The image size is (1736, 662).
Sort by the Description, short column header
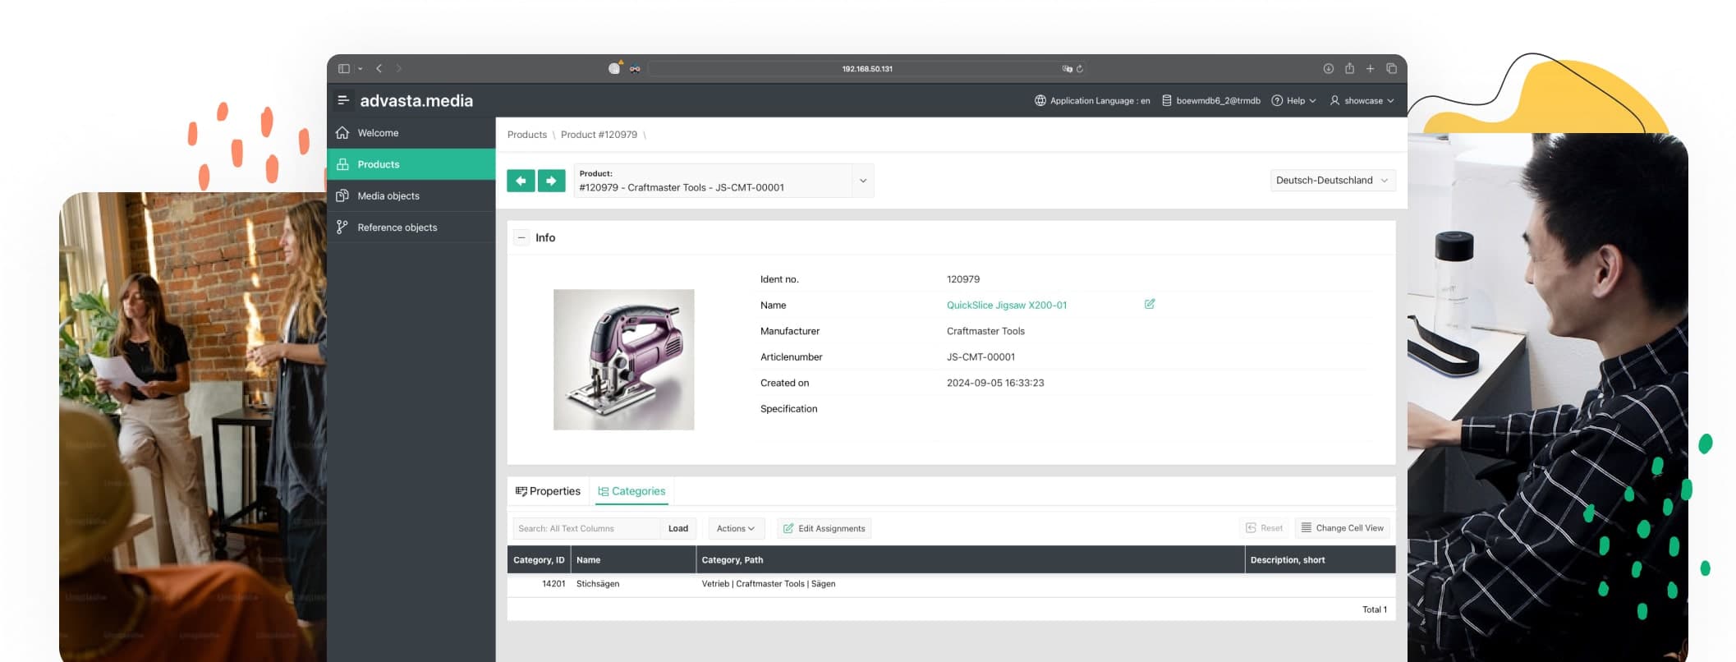click(1320, 560)
